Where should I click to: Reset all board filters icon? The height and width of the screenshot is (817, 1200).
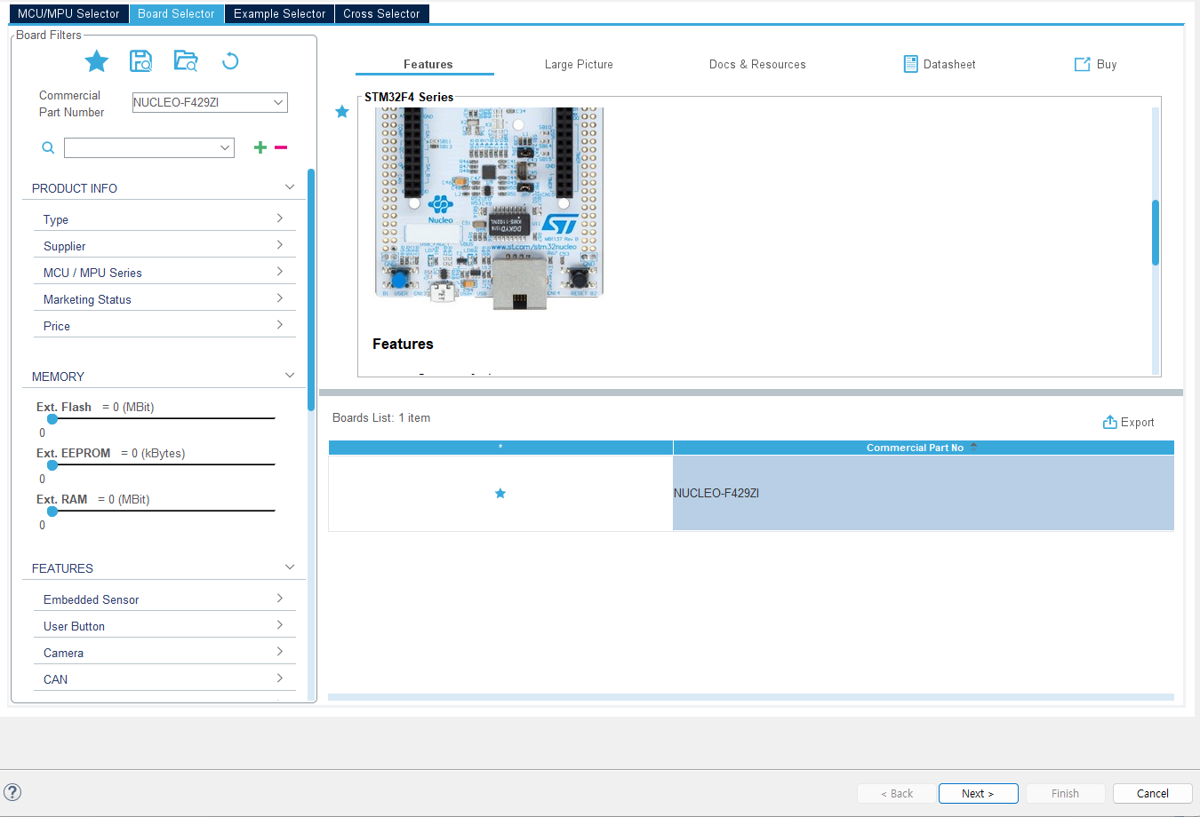[230, 60]
